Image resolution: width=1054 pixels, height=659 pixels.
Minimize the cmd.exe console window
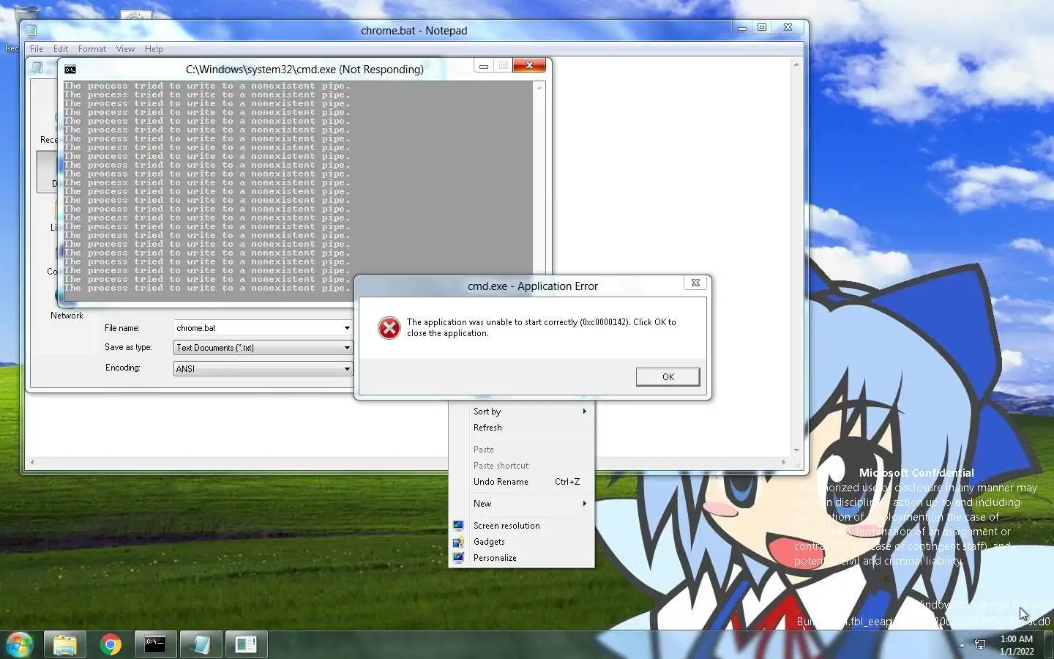click(x=483, y=65)
